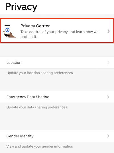Open Privacy Center via its right chevron

point(109,31)
